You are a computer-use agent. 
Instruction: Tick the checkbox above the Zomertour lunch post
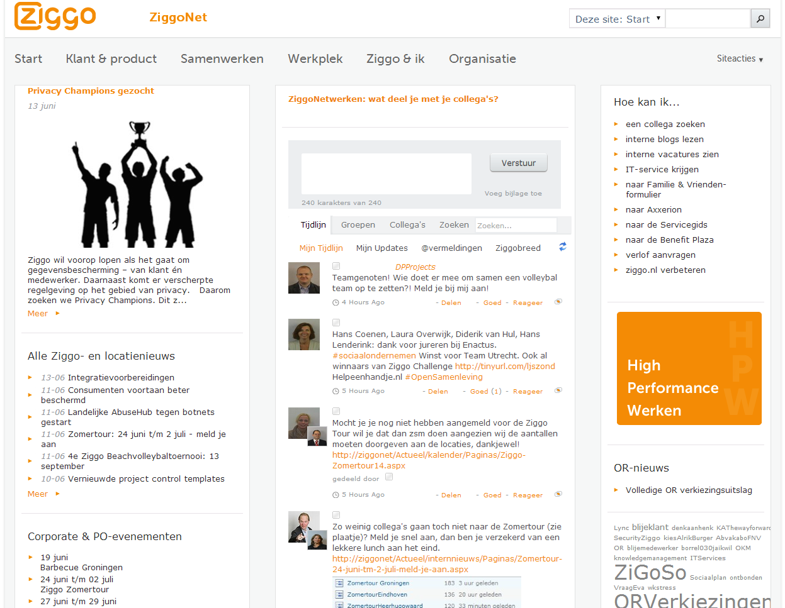click(336, 515)
